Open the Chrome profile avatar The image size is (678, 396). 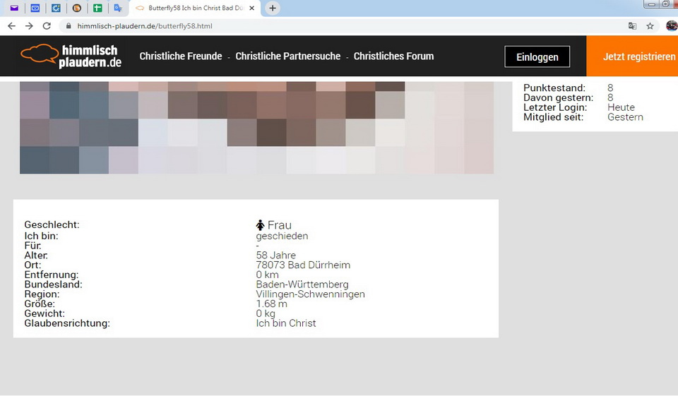(x=671, y=26)
